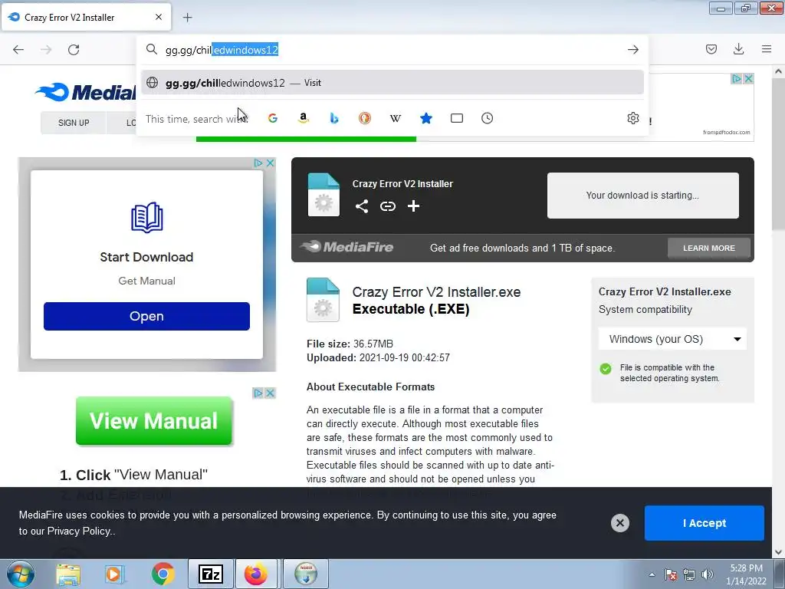Open Google Chrome from the taskbar
The width and height of the screenshot is (785, 589).
pos(163,574)
